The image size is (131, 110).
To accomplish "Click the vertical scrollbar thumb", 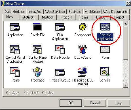I will pyautogui.click(x=126, y=43).
